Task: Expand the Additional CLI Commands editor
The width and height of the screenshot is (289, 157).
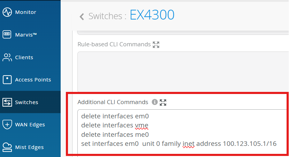Action: click(163, 102)
